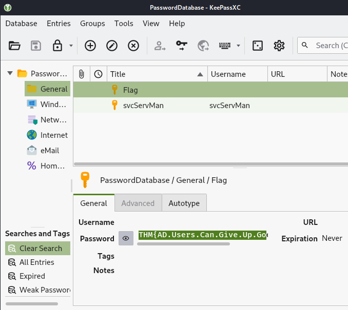This screenshot has width=348, height=310.
Task: Open database folder icon in toolbar
Action: pyautogui.click(x=14, y=46)
